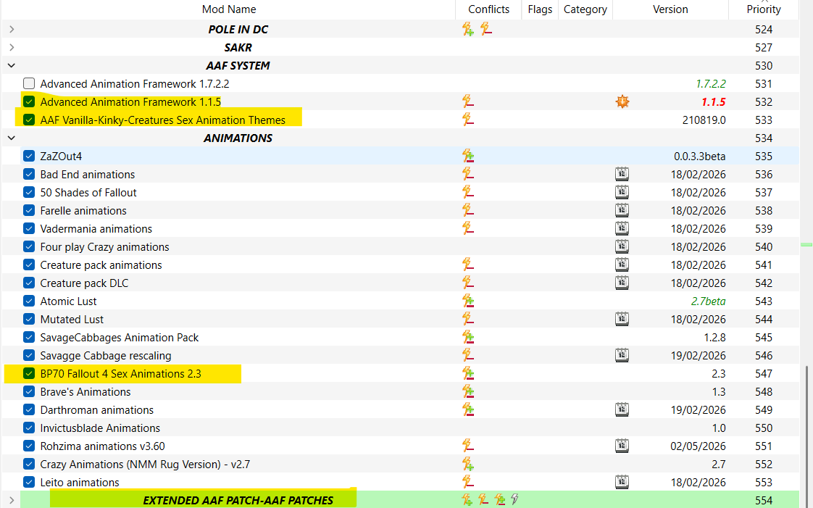Click the priority value 547

[x=764, y=374]
